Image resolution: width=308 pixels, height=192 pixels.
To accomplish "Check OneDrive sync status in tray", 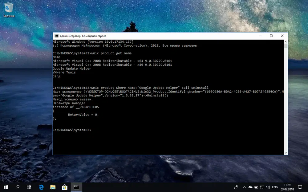I will [250, 187].
